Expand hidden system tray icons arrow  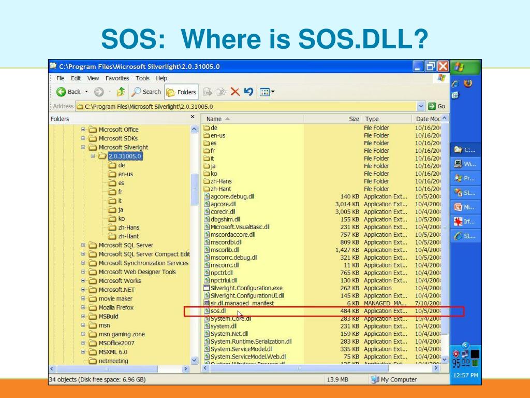[465, 345]
